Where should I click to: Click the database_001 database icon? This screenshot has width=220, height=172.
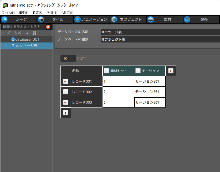(13, 39)
